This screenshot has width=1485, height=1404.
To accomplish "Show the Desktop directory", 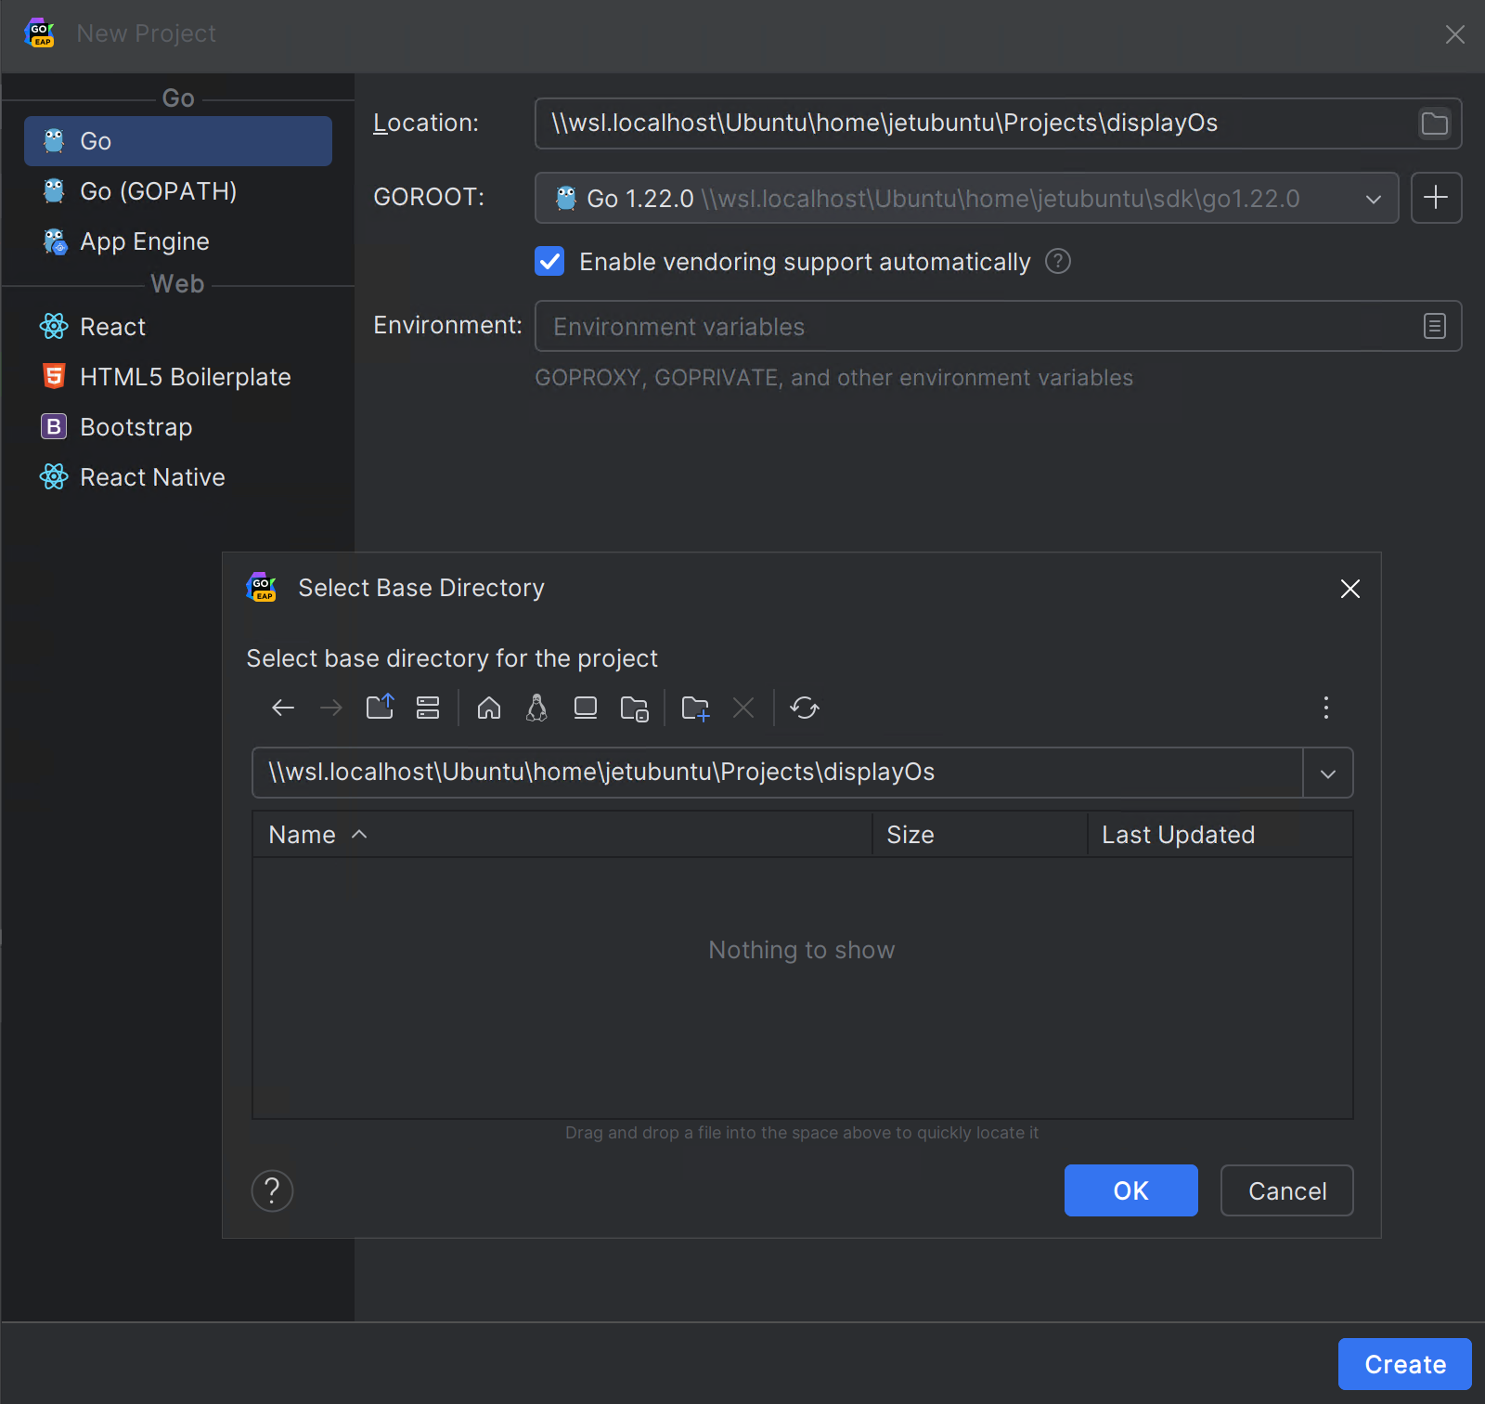I will pyautogui.click(x=585, y=708).
